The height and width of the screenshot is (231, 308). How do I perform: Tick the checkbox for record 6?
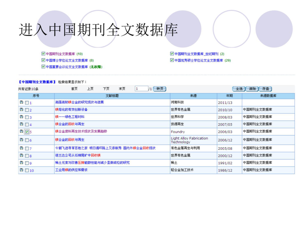27,140
